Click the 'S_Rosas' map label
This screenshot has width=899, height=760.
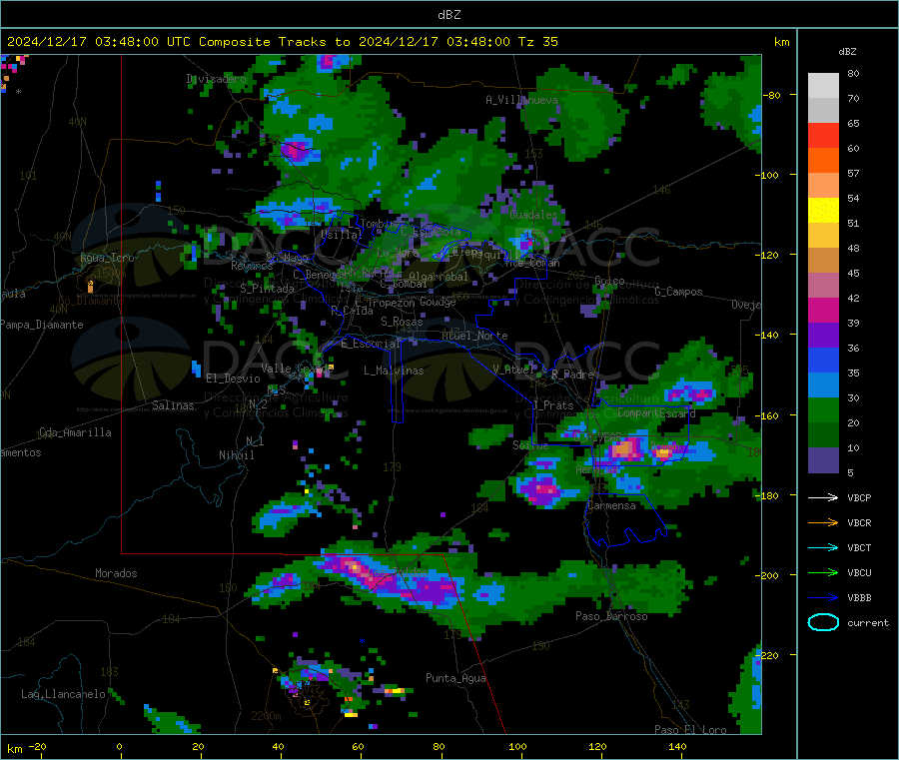coord(402,322)
